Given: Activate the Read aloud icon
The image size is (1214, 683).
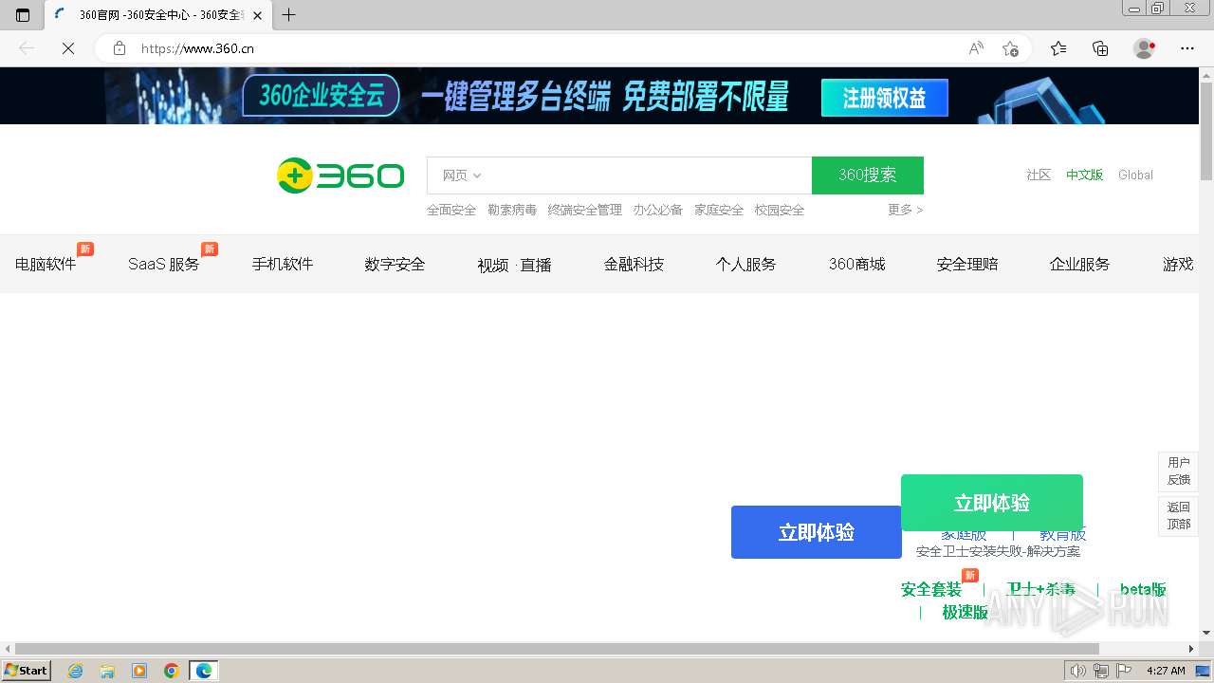Looking at the screenshot, I should (976, 48).
